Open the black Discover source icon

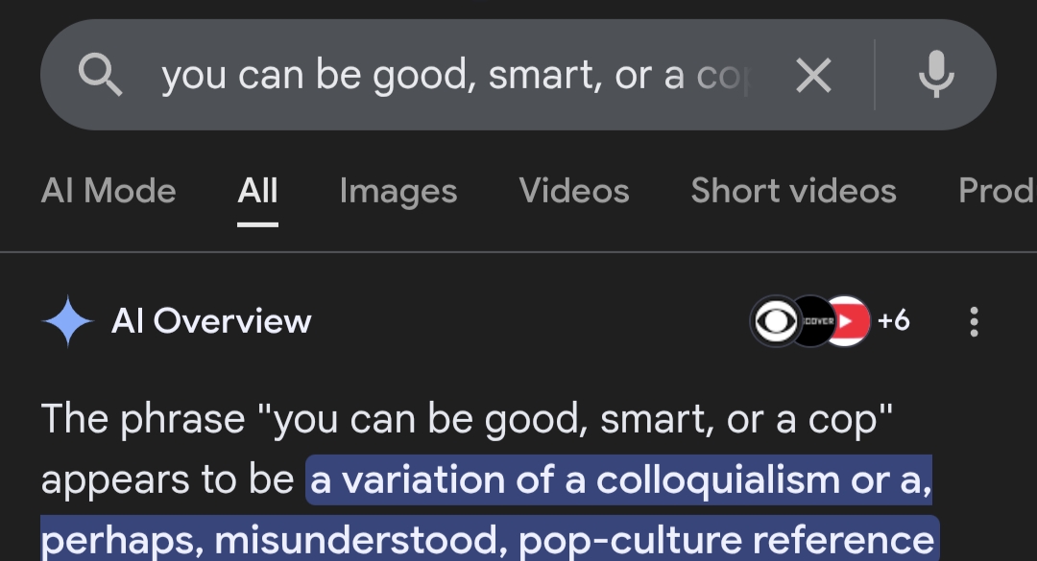click(811, 321)
